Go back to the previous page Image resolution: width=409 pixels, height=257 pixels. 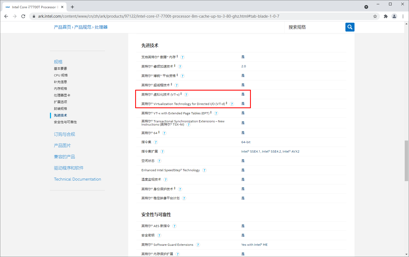tap(6, 16)
